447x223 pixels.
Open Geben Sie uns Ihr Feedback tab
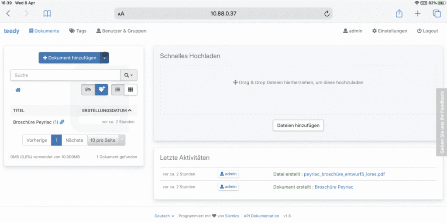pos(442,122)
